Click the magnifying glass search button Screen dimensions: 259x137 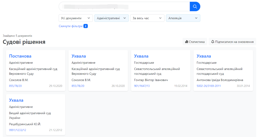195,7
